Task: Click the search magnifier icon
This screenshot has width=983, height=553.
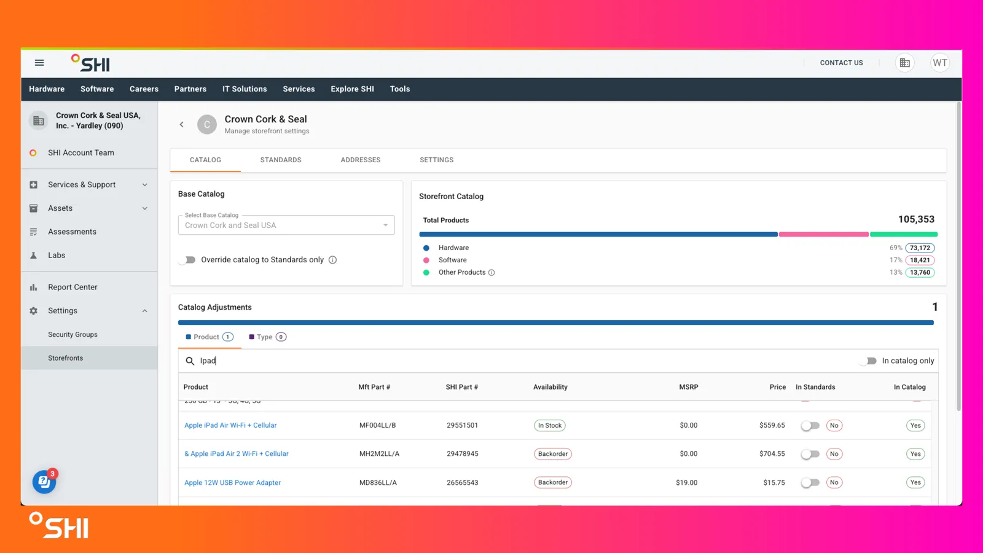Action: pos(190,361)
